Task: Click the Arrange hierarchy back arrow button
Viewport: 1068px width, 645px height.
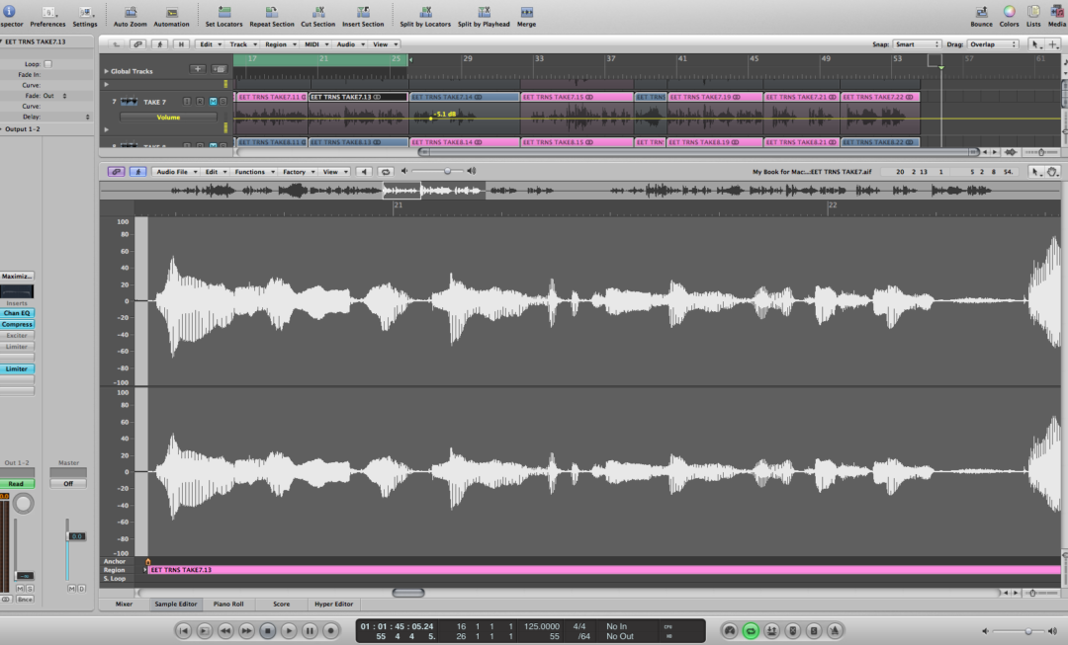Action: (x=117, y=44)
